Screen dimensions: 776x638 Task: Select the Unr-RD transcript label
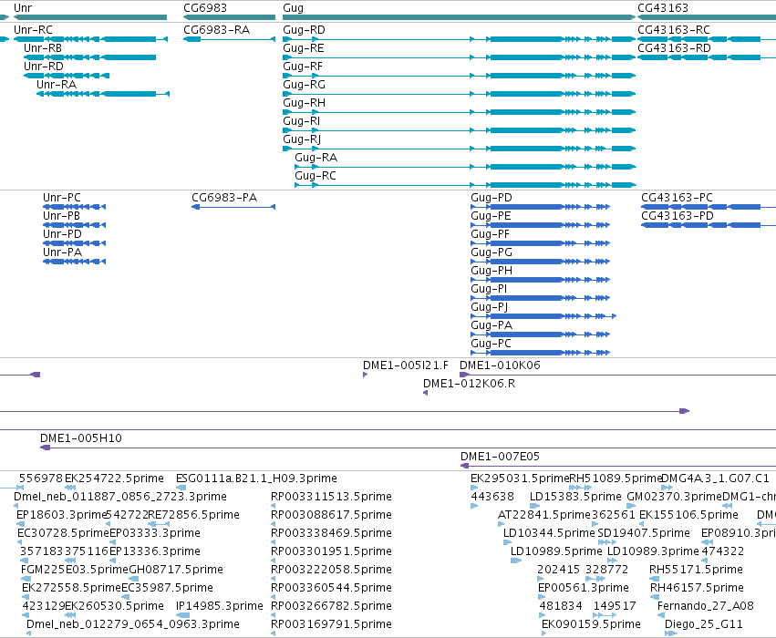[44, 67]
